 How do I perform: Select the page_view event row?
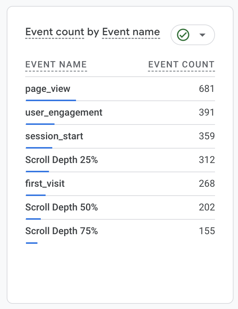[48, 89]
